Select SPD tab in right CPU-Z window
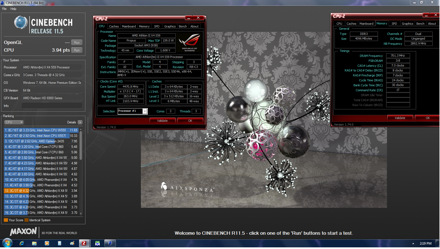The image size is (440, 249). [394, 24]
